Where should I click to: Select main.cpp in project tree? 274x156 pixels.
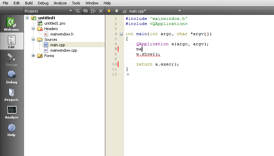click(58, 45)
